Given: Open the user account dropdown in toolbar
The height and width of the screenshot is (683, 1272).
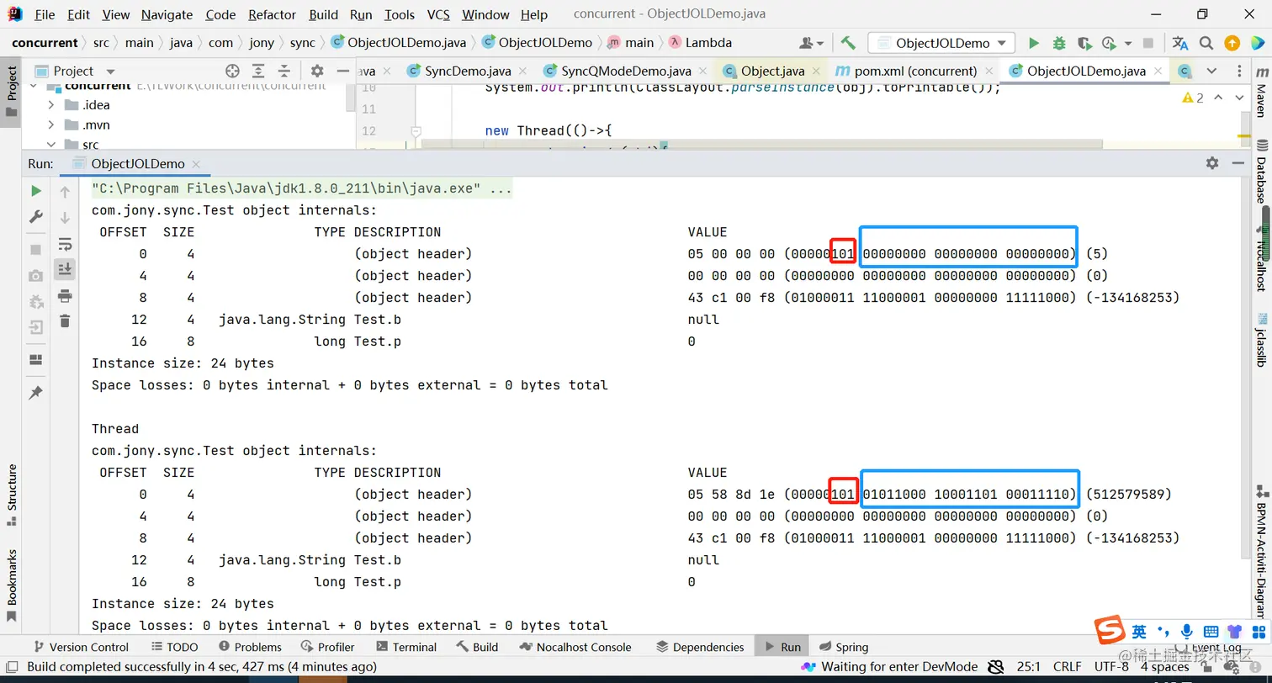Looking at the screenshot, I should (812, 43).
